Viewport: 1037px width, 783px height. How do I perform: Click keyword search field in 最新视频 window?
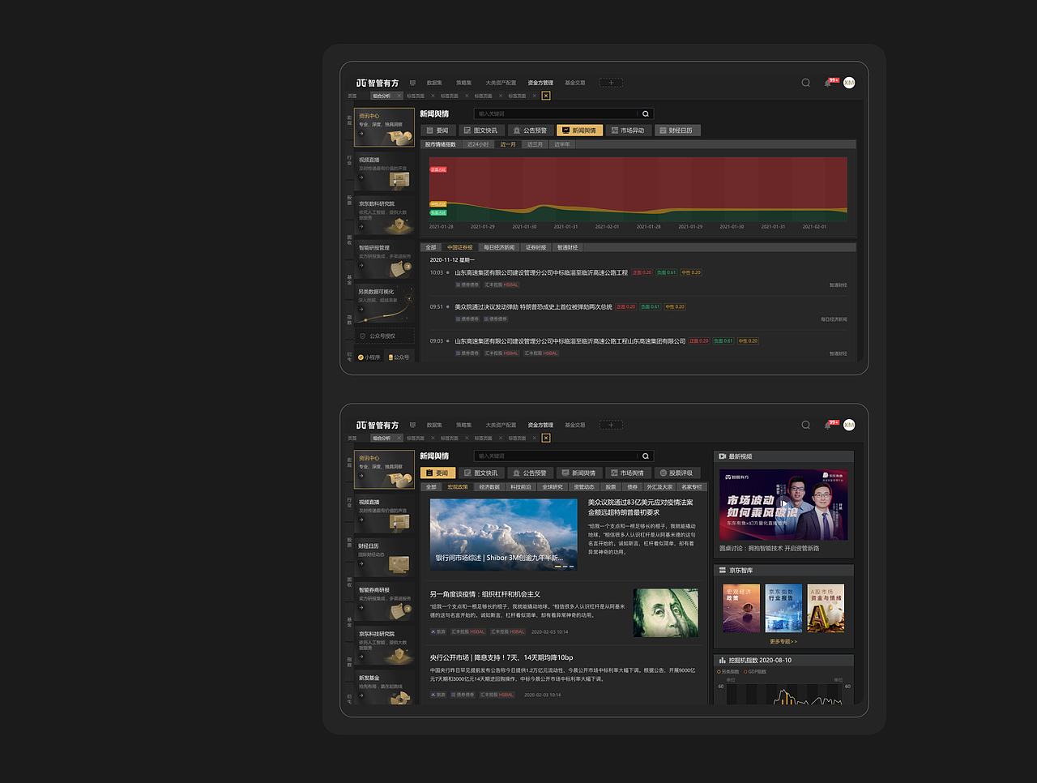point(564,456)
